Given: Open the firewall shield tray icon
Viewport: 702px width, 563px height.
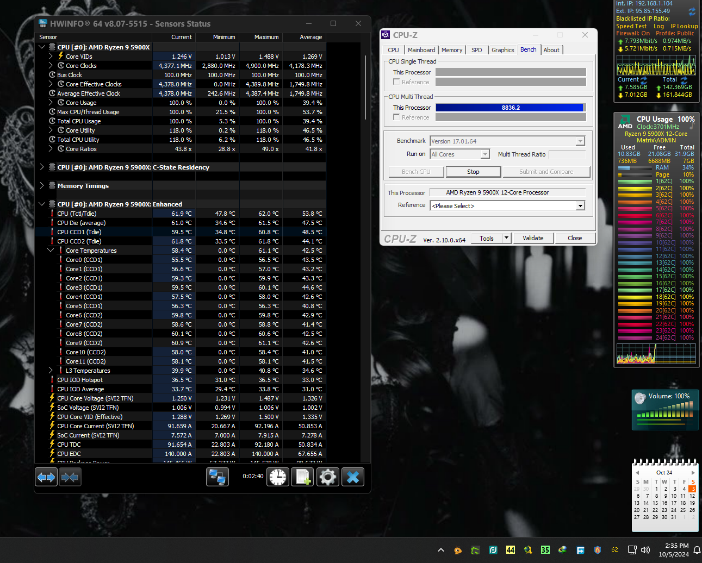Looking at the screenshot, I should point(597,550).
